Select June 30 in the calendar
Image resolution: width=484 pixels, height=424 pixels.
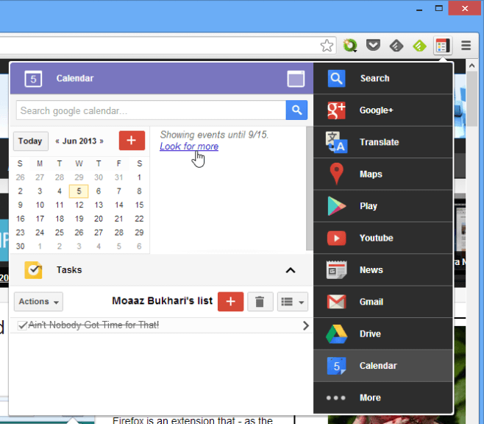click(21, 246)
